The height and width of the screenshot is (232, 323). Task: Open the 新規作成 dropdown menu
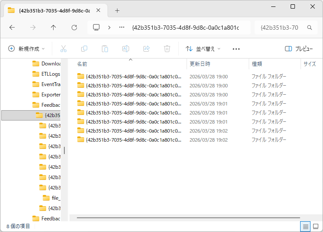click(26, 49)
